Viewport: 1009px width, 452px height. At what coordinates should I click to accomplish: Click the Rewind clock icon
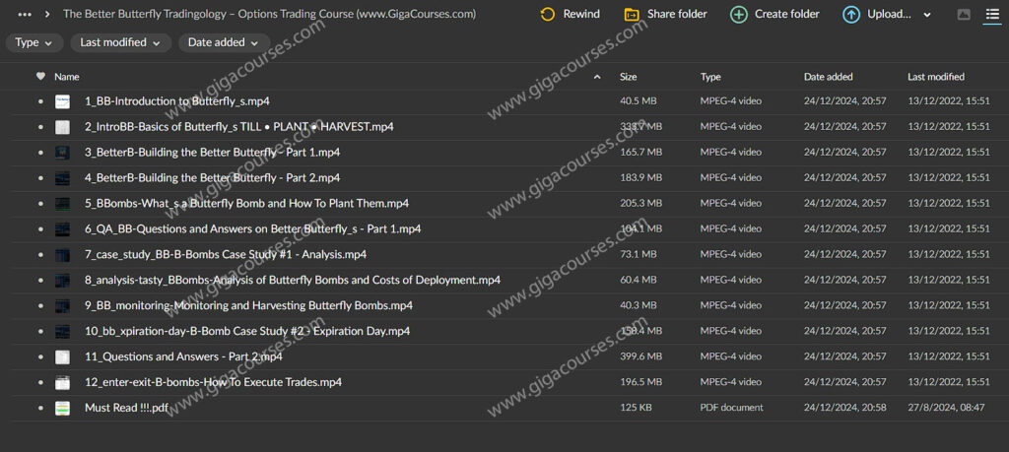click(548, 14)
